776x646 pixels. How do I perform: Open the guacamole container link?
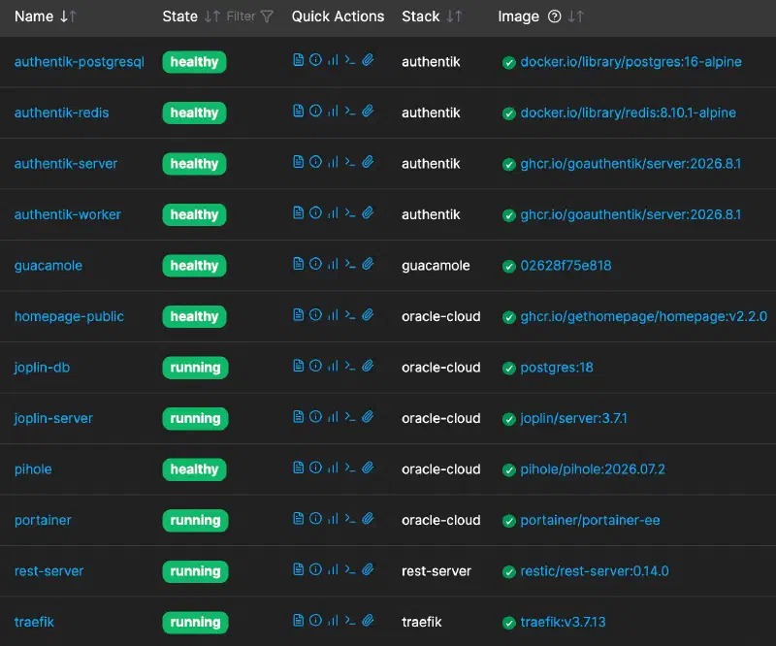[48, 266]
